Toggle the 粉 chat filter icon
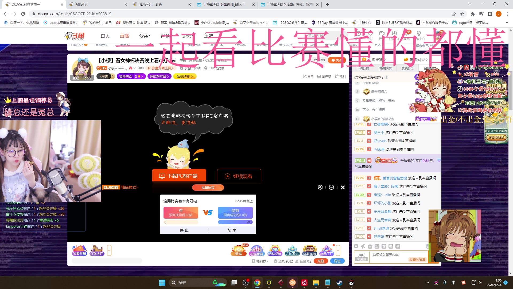This screenshot has height=289, width=513. [x=377, y=246]
